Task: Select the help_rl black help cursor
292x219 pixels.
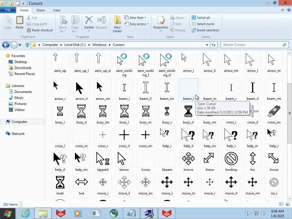Action: coord(60,161)
